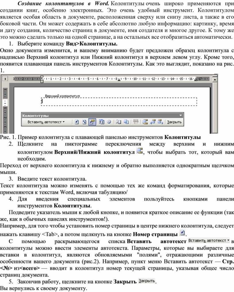Jump to next header using Show Next icon
The height and width of the screenshot is (292, 234).
[x=160, y=122]
